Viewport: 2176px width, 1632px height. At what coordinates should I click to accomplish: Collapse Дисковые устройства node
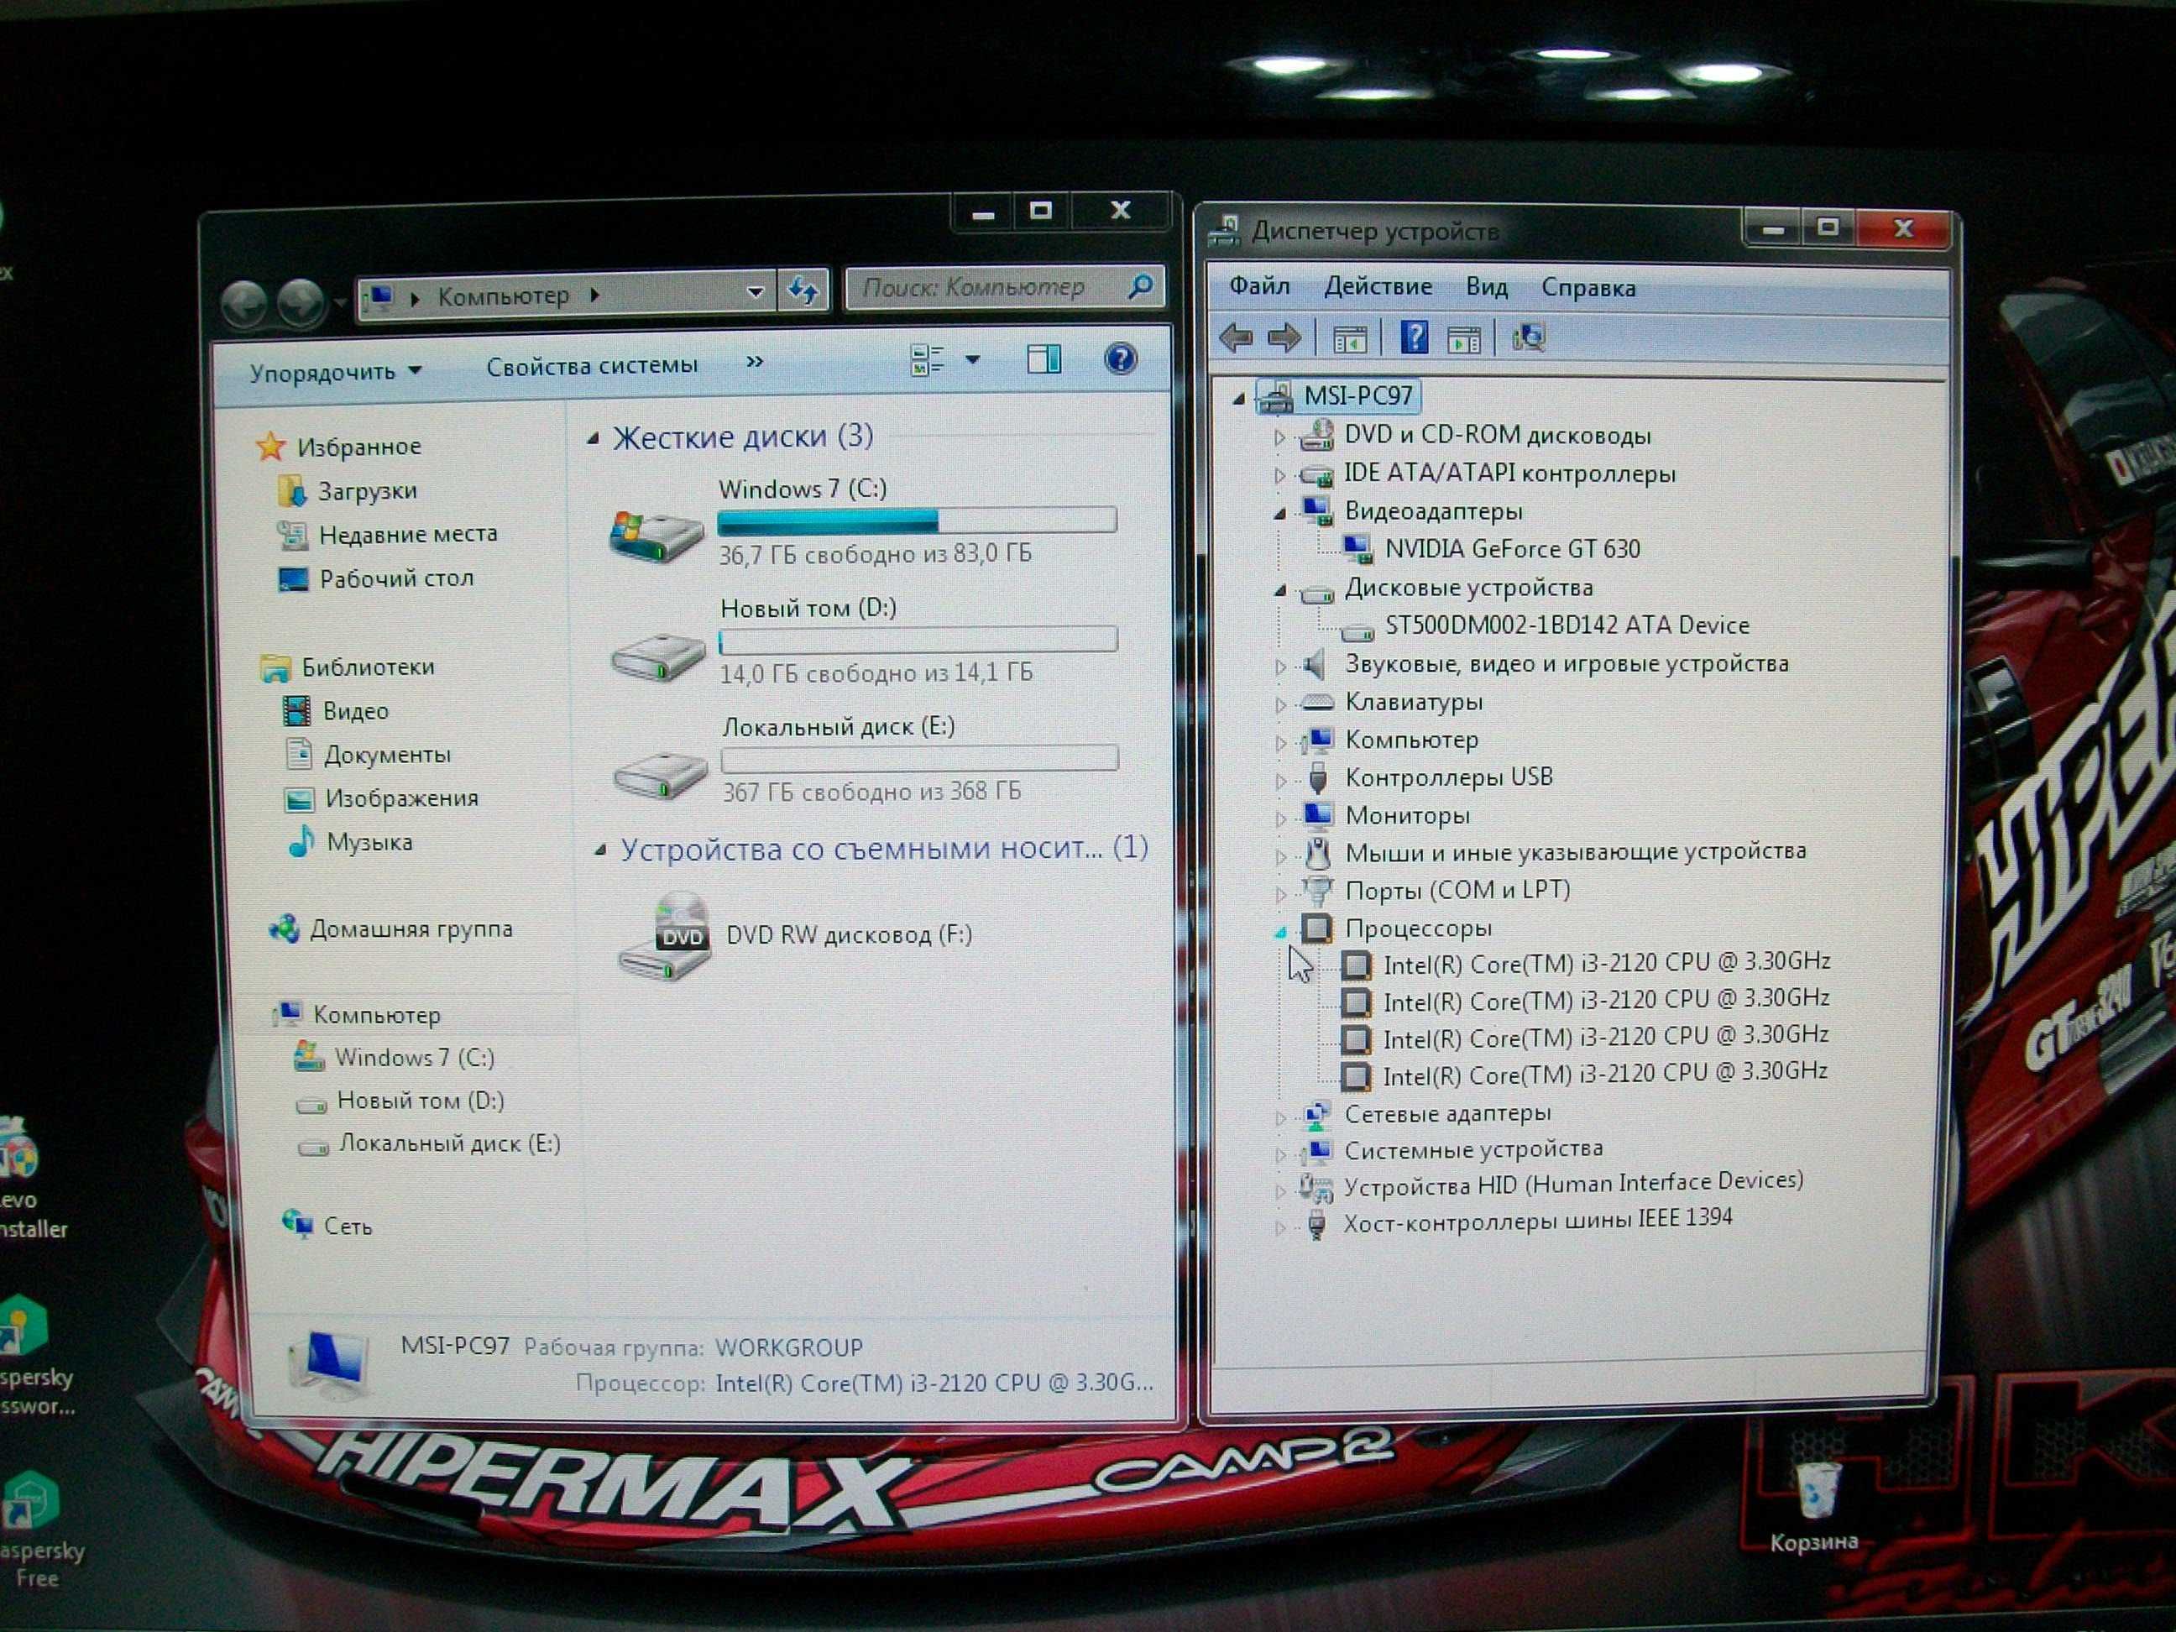point(1279,589)
